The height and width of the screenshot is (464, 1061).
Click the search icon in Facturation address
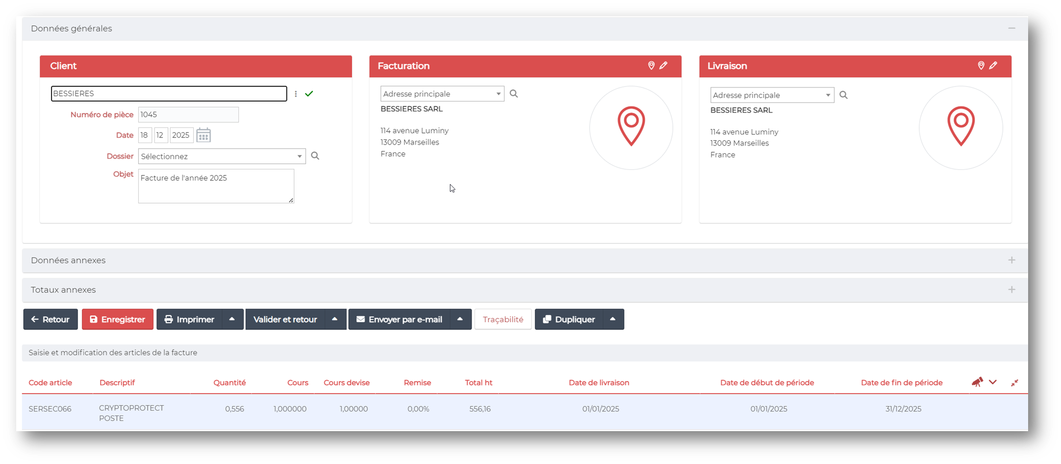514,94
